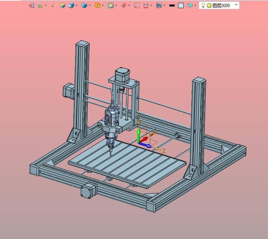Click the gray monitor display icon
This screenshot has height=239, width=268.
point(159,6)
